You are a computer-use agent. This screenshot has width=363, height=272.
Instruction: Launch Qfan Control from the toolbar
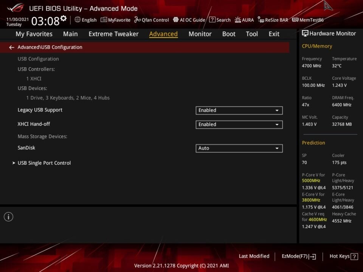click(x=152, y=20)
